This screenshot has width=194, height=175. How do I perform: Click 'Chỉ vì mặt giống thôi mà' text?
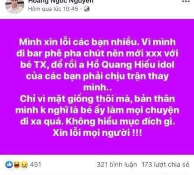75,99
